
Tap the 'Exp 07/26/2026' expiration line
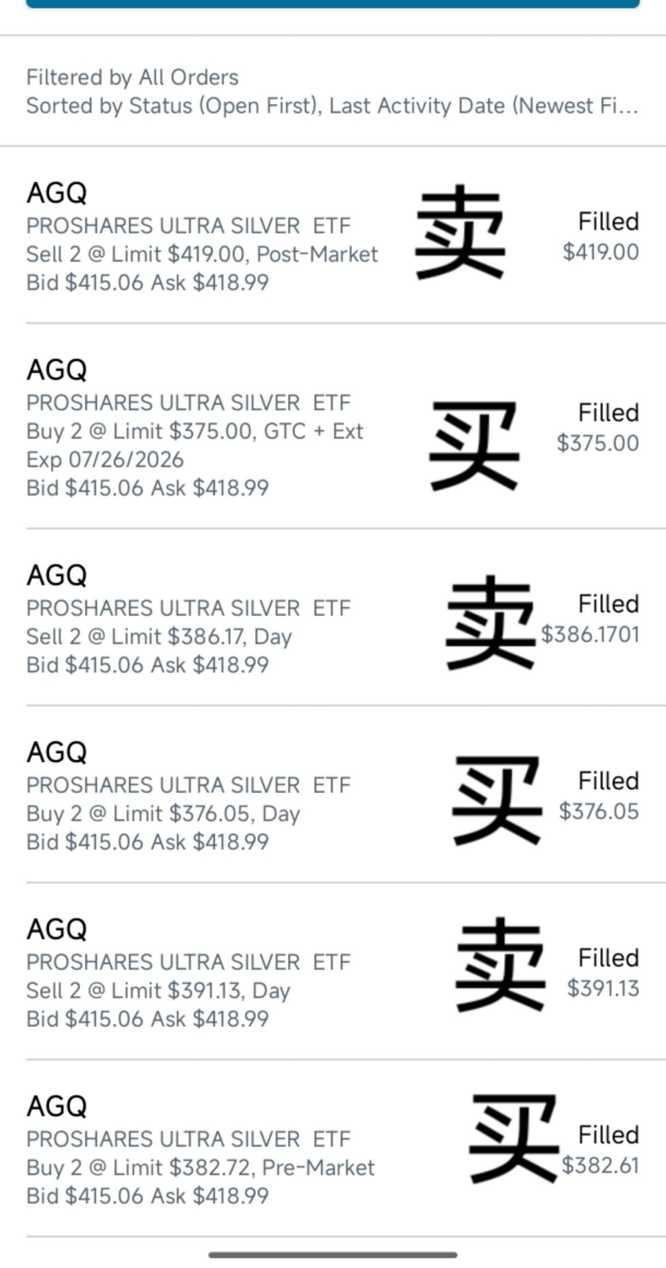coord(105,460)
